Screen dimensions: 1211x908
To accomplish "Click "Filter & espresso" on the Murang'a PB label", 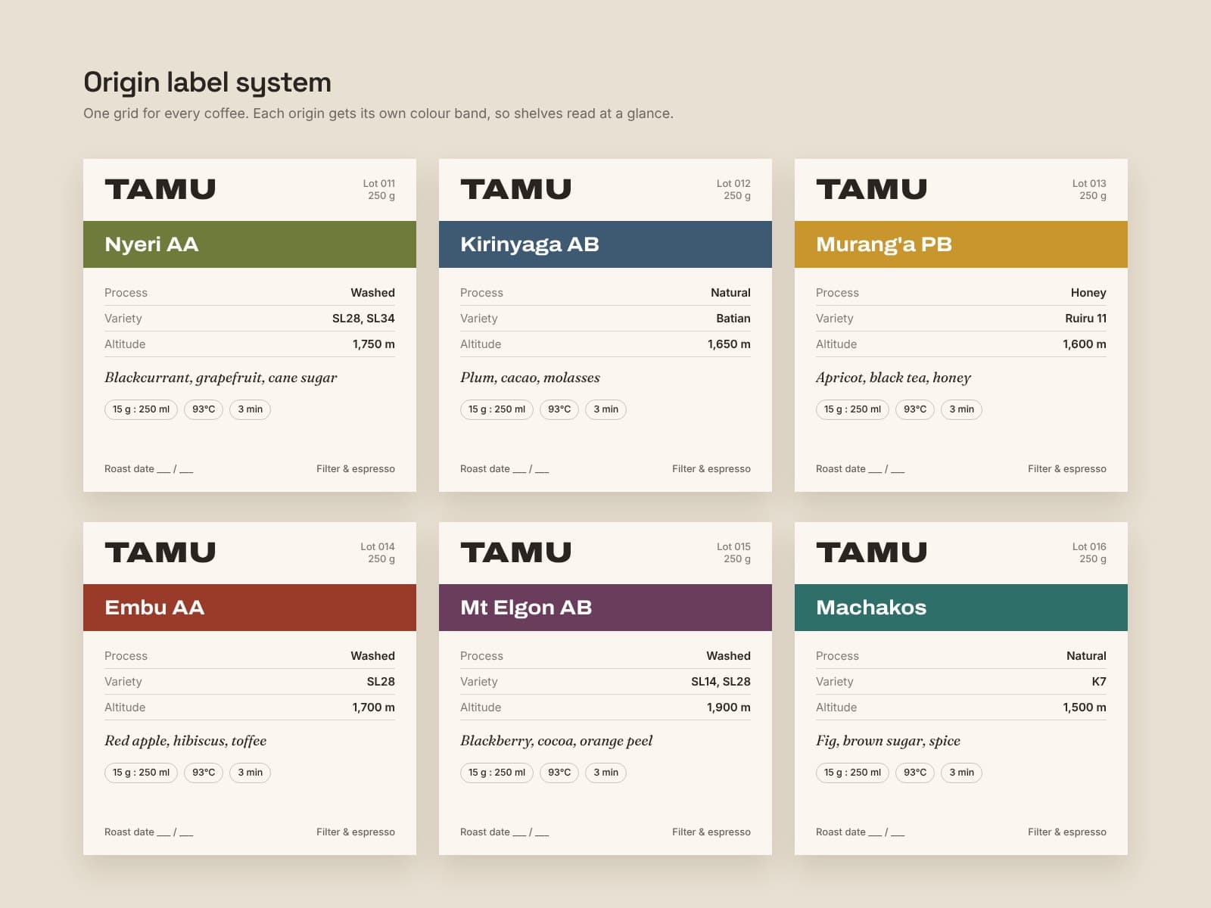I will pyautogui.click(x=1067, y=469).
